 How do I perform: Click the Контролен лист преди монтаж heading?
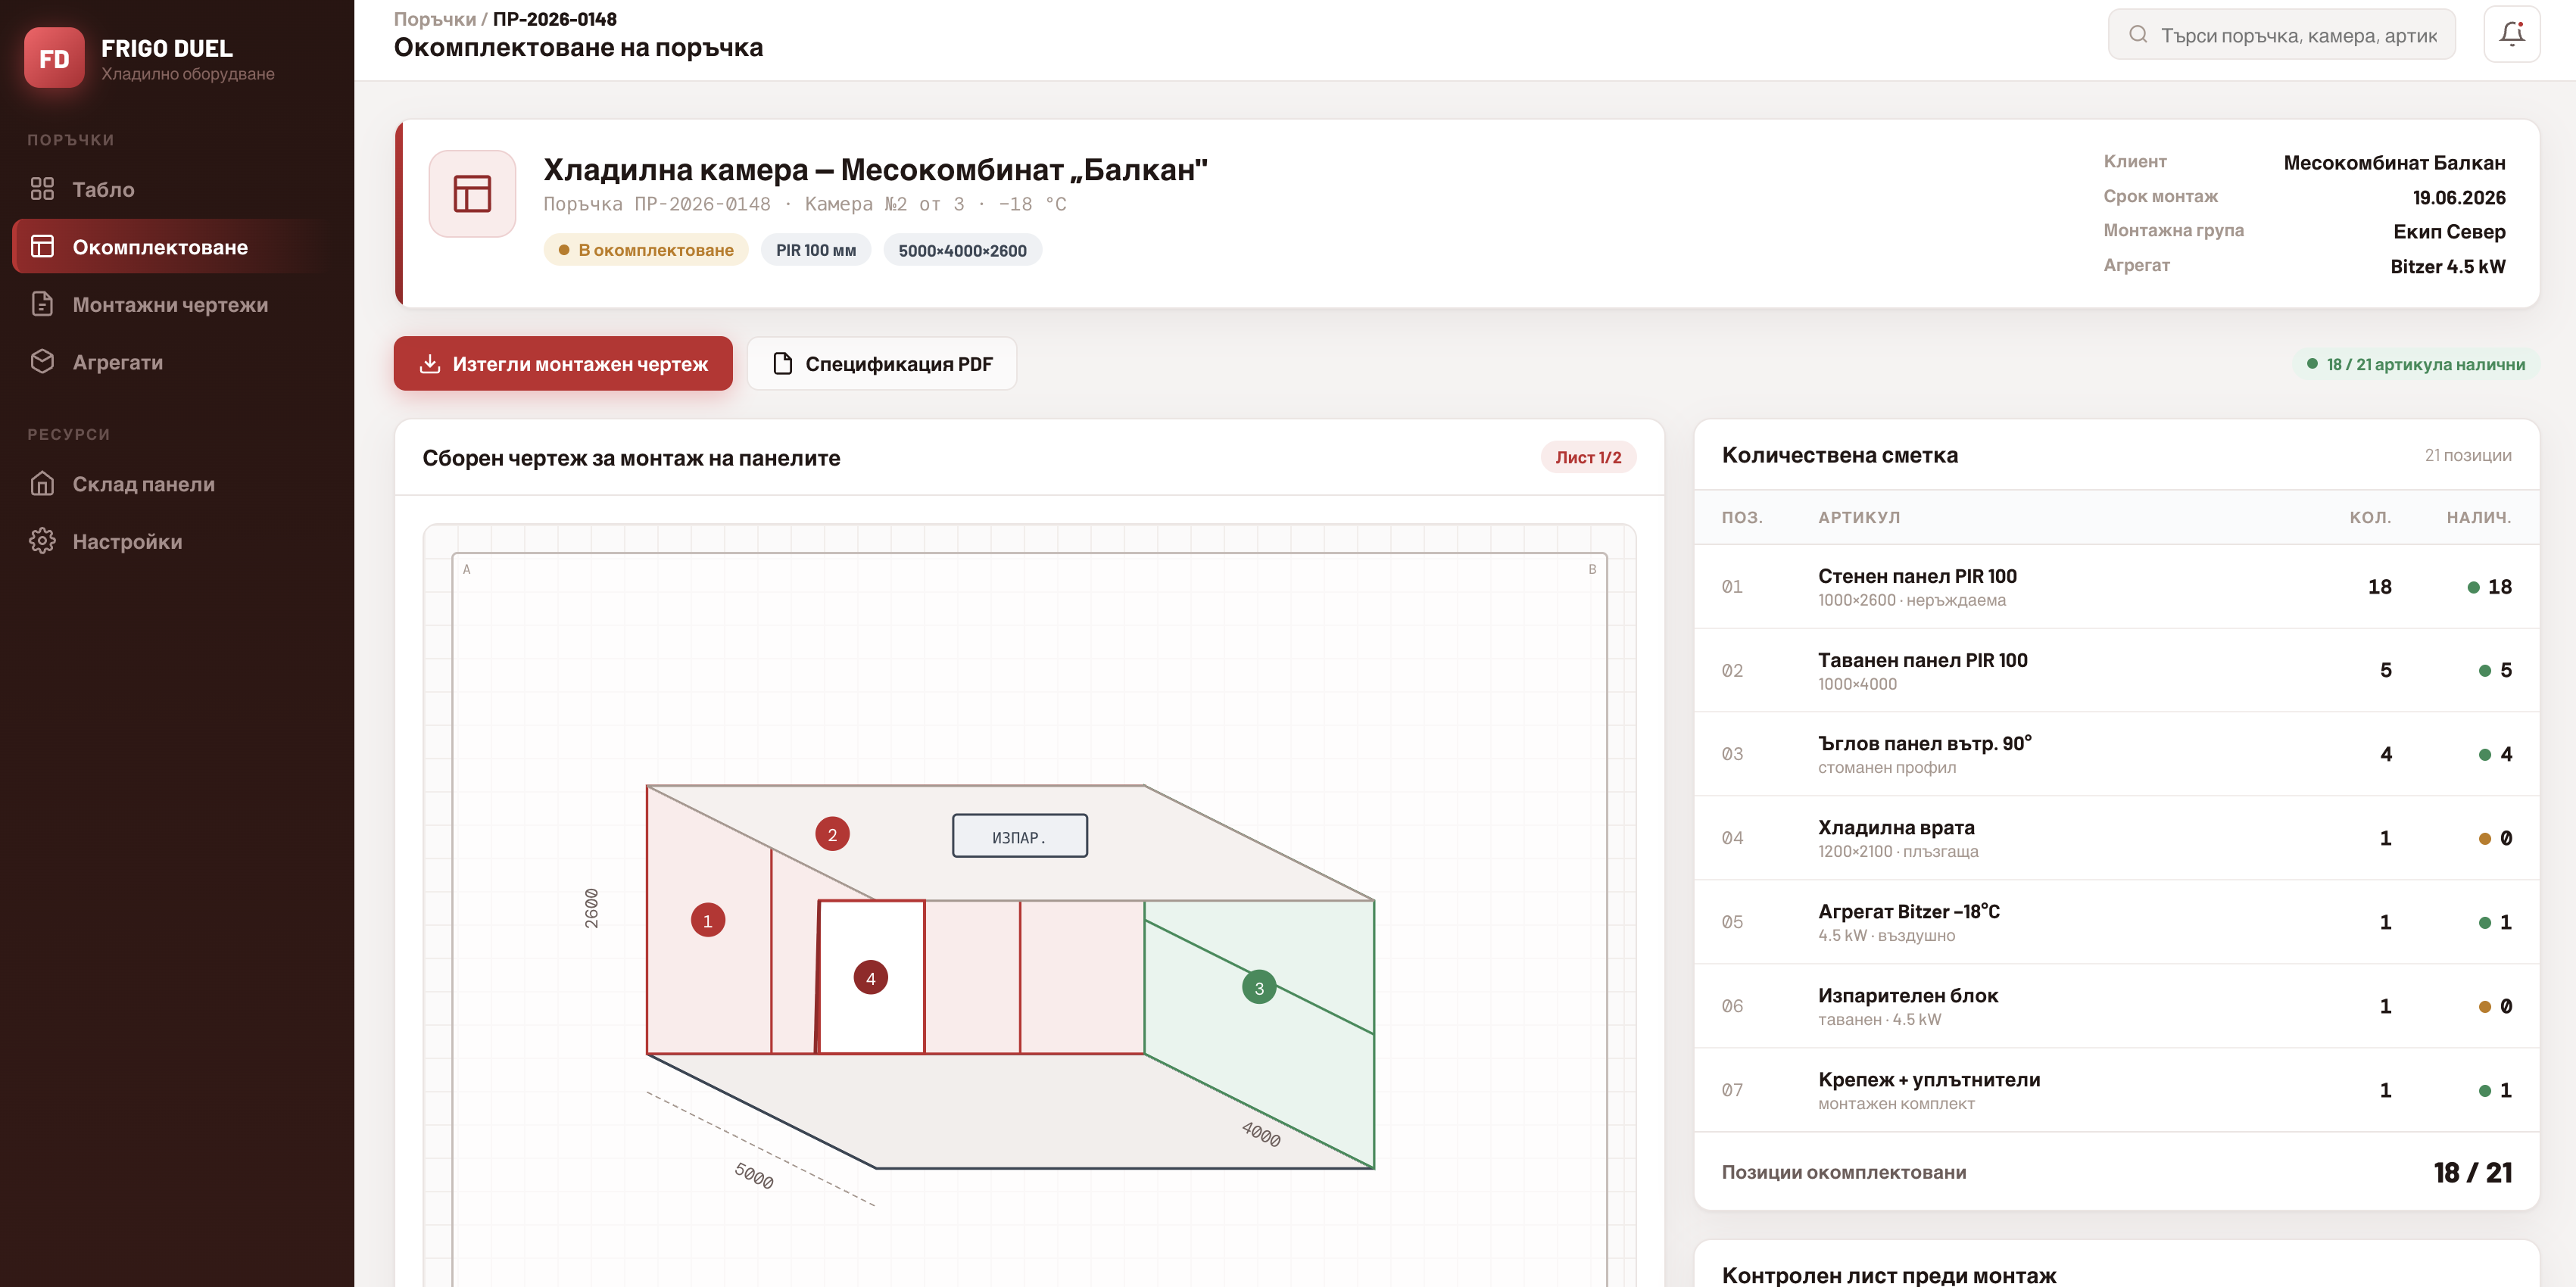tap(1888, 1275)
